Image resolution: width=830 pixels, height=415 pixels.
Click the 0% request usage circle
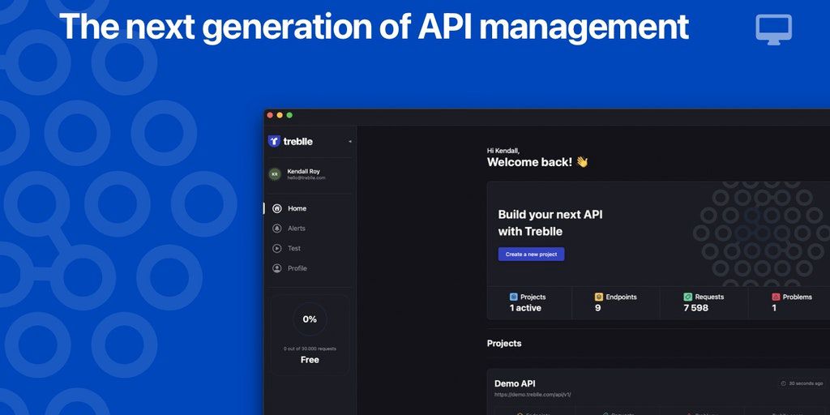(x=310, y=319)
